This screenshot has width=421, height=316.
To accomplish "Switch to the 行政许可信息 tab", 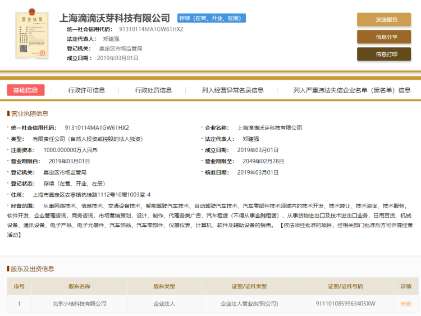I will click(x=86, y=90).
